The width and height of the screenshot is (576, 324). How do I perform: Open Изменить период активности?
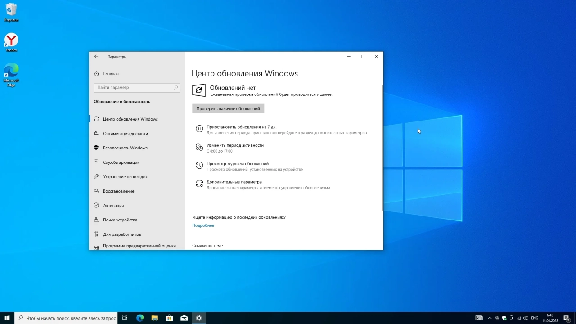(x=235, y=145)
